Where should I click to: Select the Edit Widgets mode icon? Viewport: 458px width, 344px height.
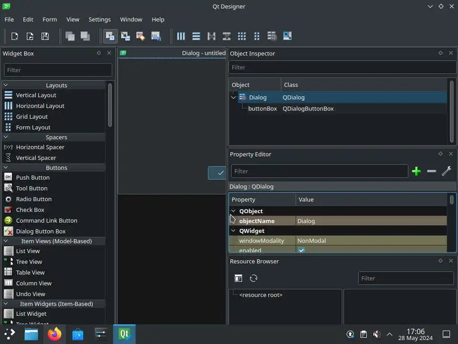[x=110, y=36]
